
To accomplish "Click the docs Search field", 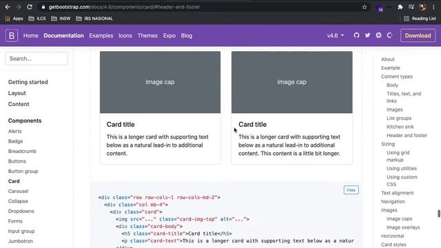I will click(37, 59).
